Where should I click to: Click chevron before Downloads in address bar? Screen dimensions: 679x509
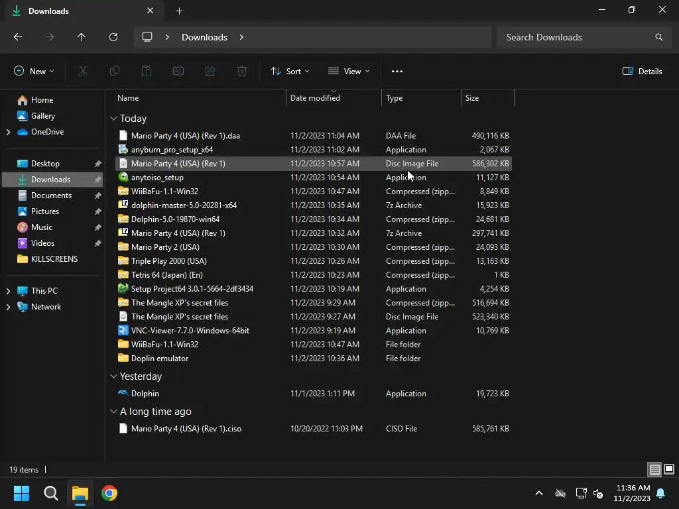pos(167,37)
